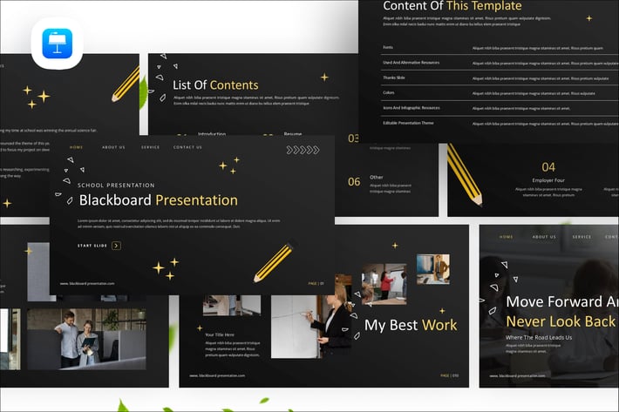Click the "Blackboard Presentation" title
This screenshot has width=619, height=412.
159,200
